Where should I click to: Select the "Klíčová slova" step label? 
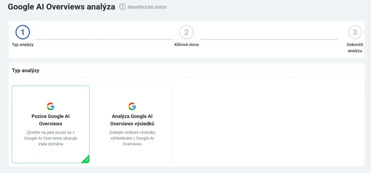(186, 45)
